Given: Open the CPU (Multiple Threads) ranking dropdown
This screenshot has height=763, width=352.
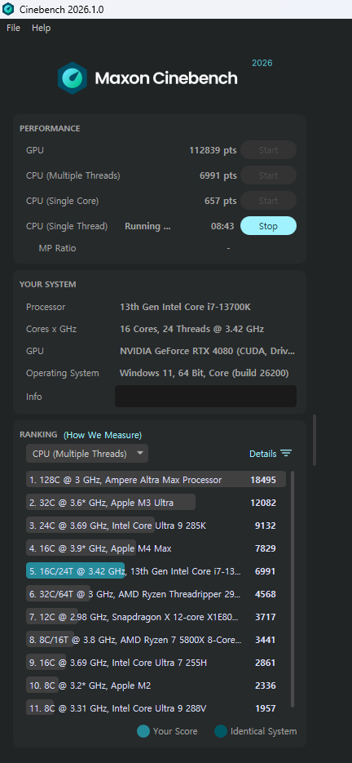Looking at the screenshot, I should pos(87,454).
